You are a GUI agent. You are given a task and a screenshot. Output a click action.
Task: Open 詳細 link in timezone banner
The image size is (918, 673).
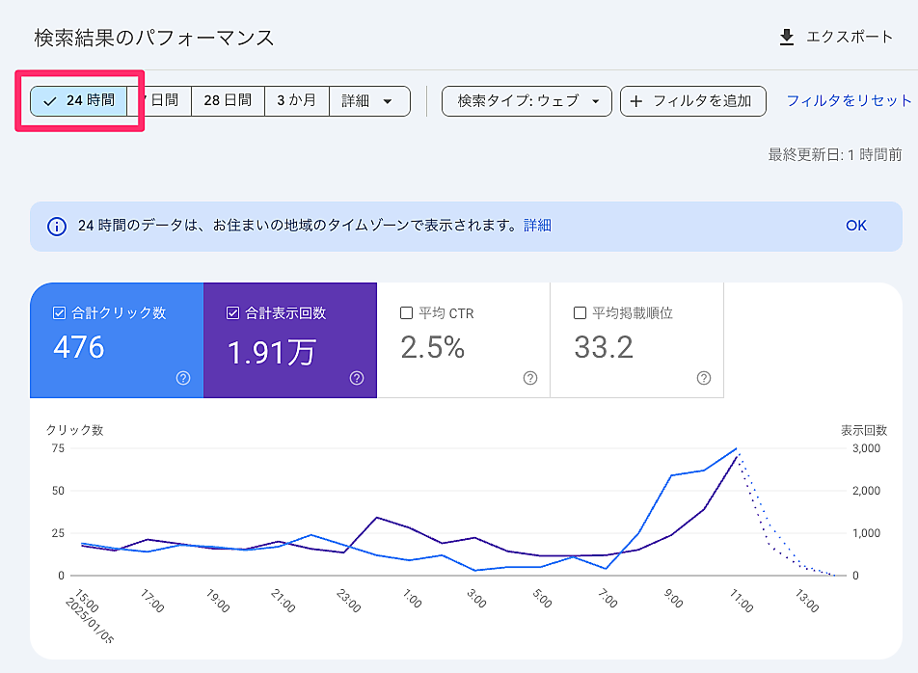(x=537, y=226)
